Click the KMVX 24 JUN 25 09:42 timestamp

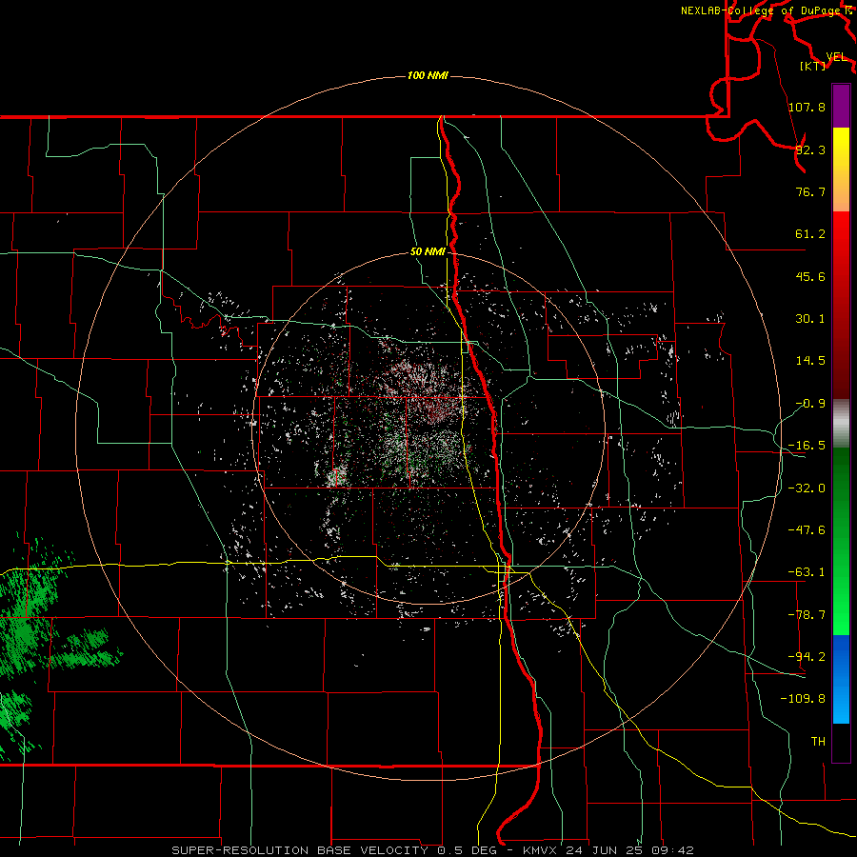click(608, 850)
